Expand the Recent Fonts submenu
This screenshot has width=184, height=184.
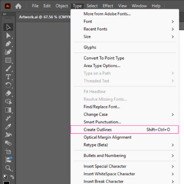coord(125,29)
